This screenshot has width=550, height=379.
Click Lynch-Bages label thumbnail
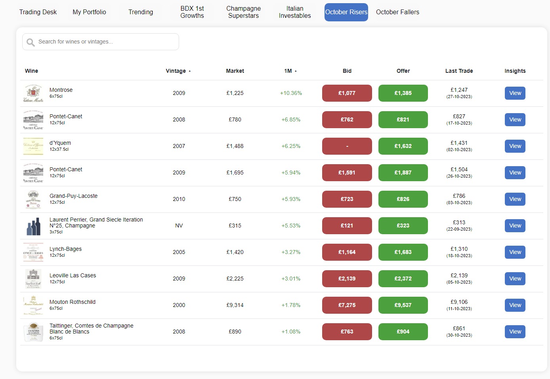[33, 252]
